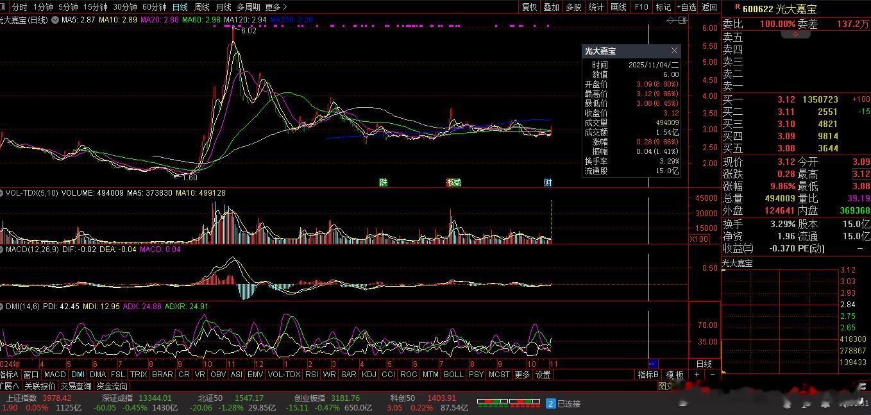The height and width of the screenshot is (415, 871).
Task: Toggle the MACD indicator
Action: (55, 375)
